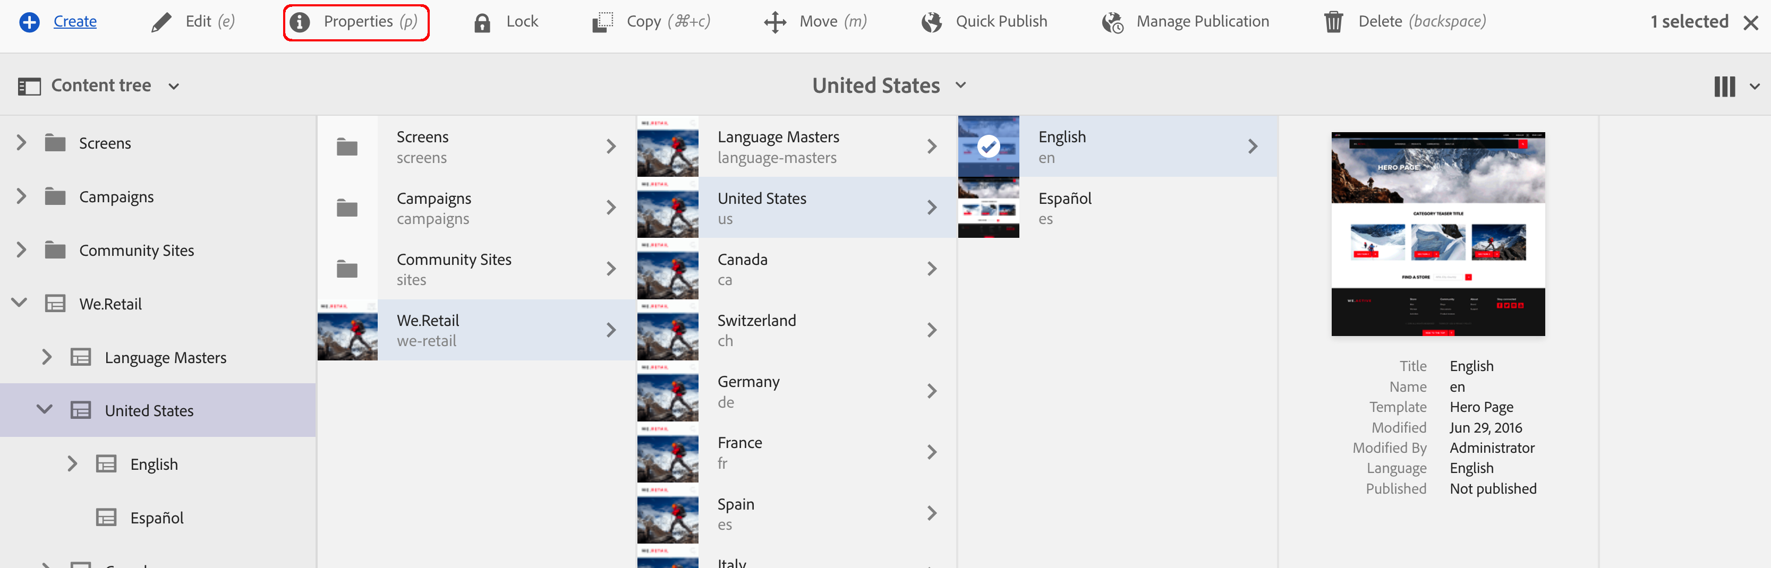
Task: Select Español page icon in tree
Action: coord(106,518)
